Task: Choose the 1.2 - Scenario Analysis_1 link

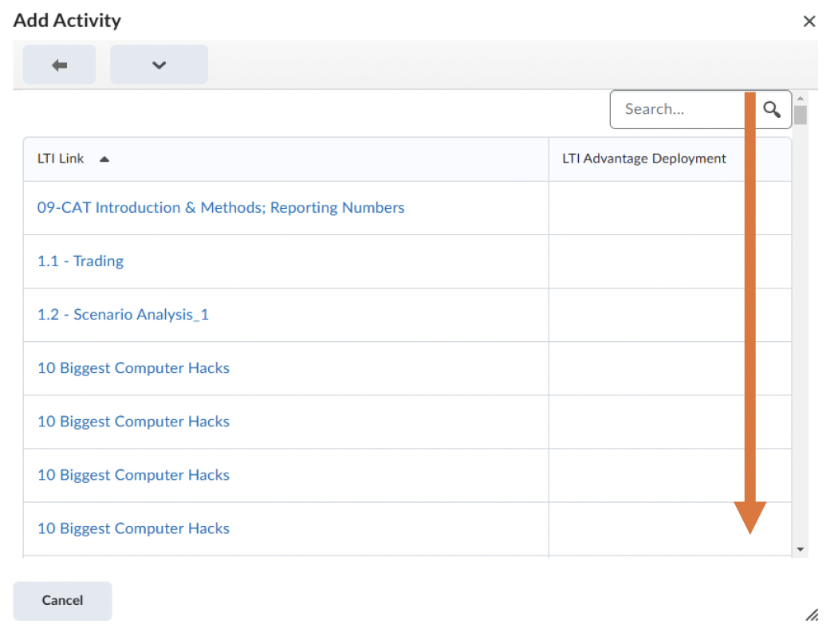Action: (123, 315)
